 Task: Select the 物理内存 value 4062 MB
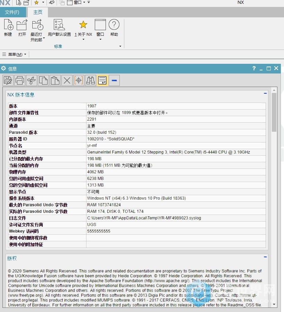95,172
